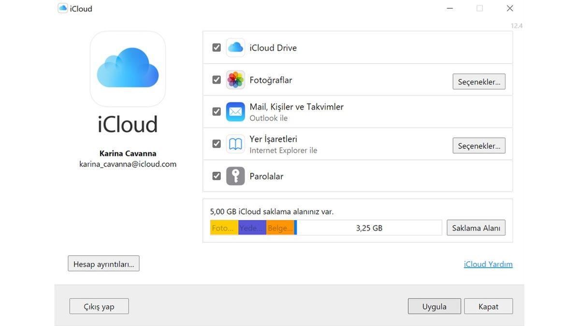Viewport: 580px width, 326px height.
Task: Open Seçenekler for Yer İşaretleri
Action: click(x=479, y=145)
